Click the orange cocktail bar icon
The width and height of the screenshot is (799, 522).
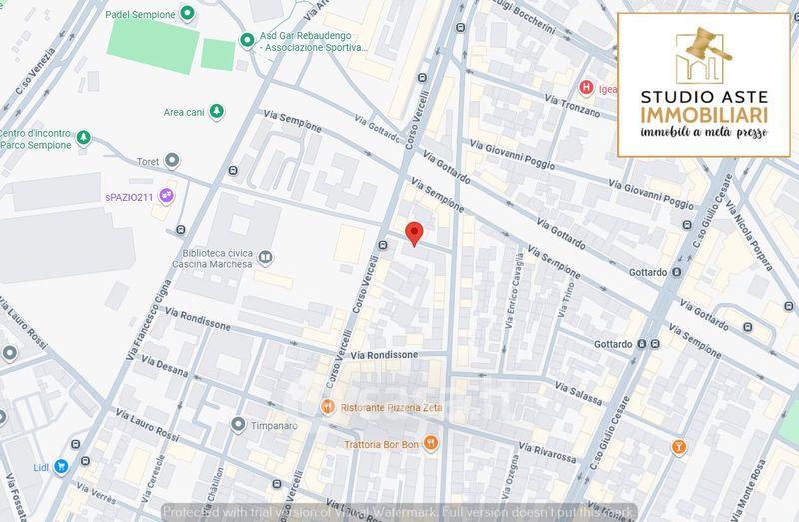pos(679,445)
